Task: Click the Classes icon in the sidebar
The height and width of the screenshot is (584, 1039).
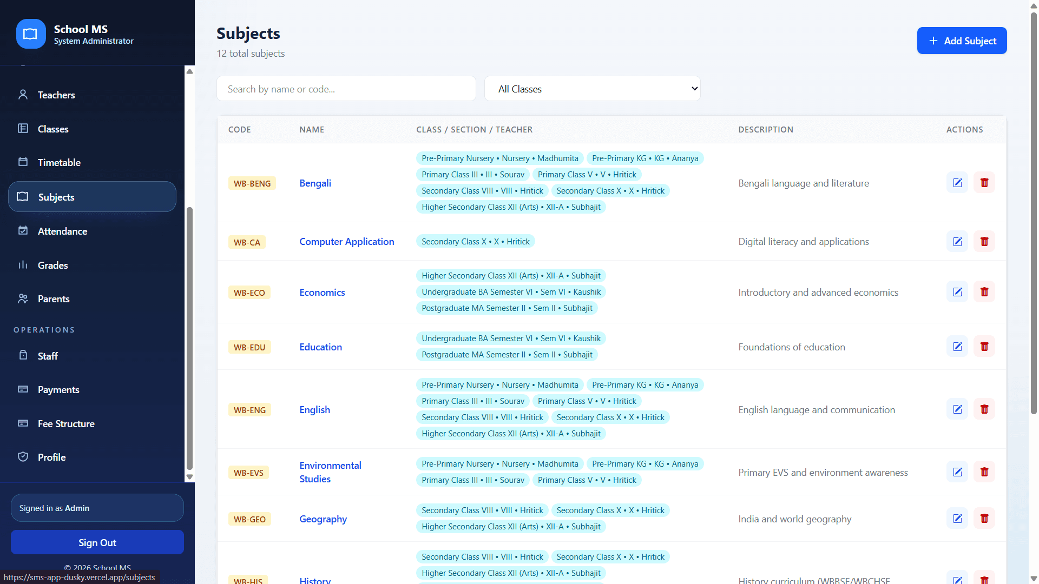Action: tap(23, 129)
